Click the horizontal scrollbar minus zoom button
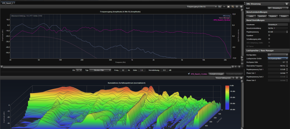Image resolution: width=290 pixels, height=129 pixels. tap(236, 67)
